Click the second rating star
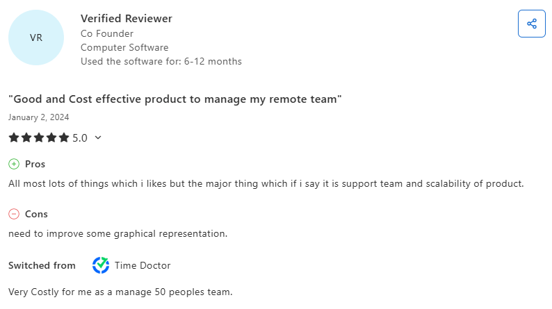 click(x=26, y=137)
